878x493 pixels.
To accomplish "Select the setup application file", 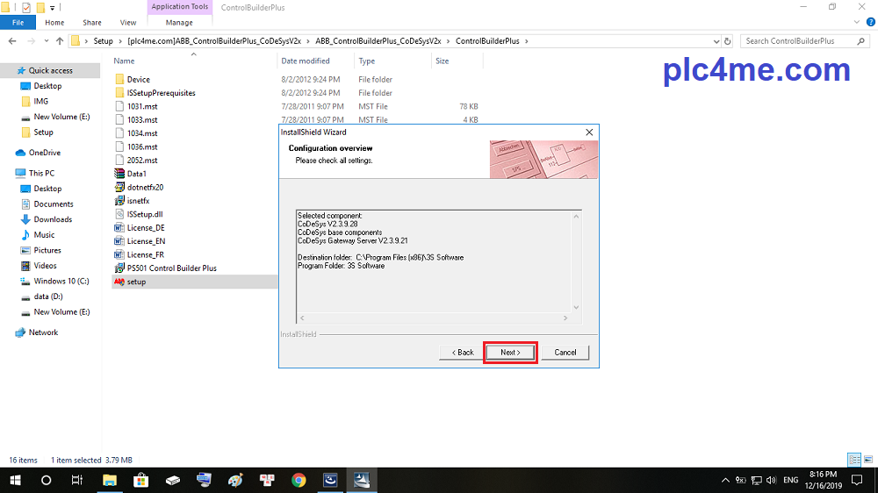I will pos(136,282).
